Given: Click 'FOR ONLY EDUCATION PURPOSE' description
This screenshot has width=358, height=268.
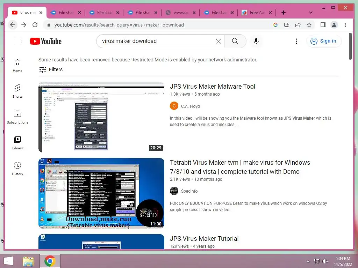Looking at the screenshot, I should click(249, 207).
